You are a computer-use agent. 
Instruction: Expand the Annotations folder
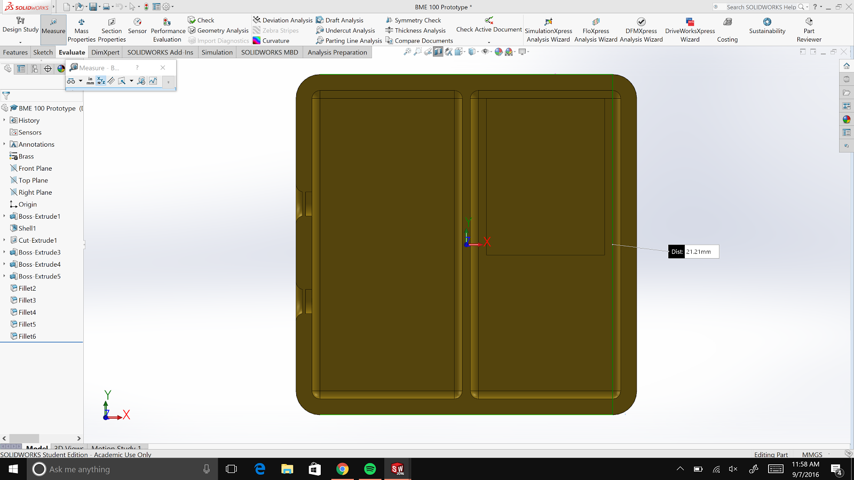point(4,145)
